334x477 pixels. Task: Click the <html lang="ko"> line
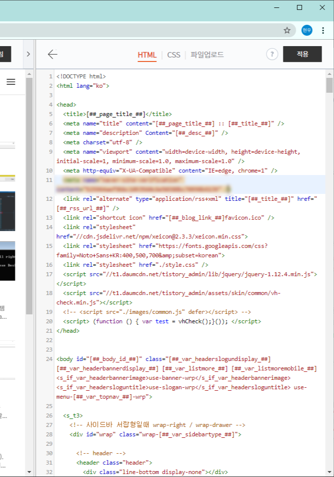point(83,86)
